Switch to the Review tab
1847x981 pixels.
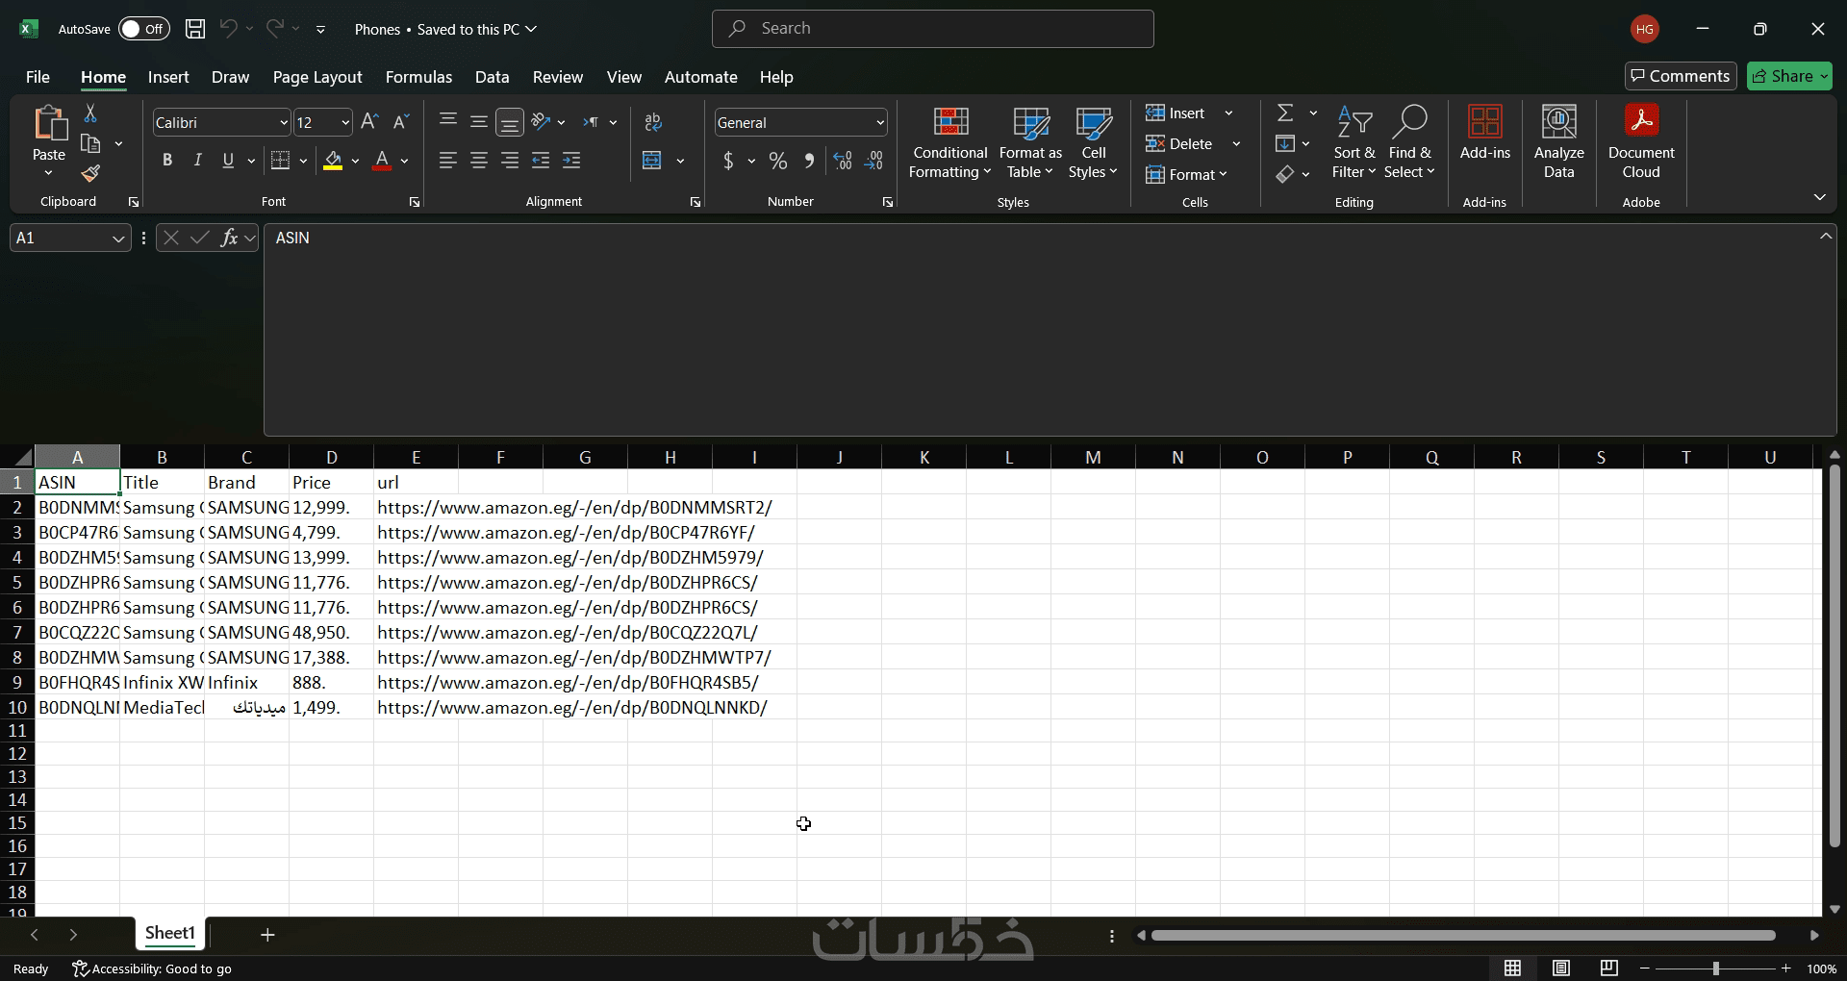click(558, 77)
